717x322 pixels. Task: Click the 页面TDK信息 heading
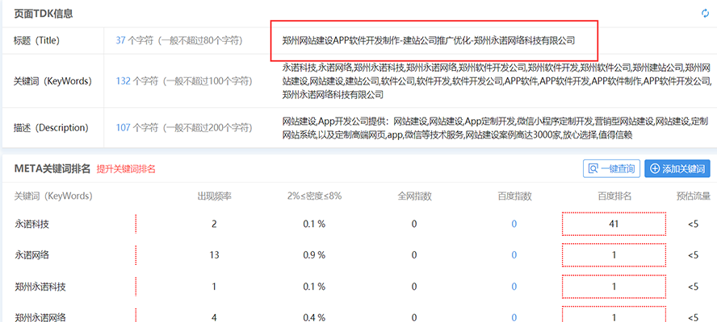point(43,14)
